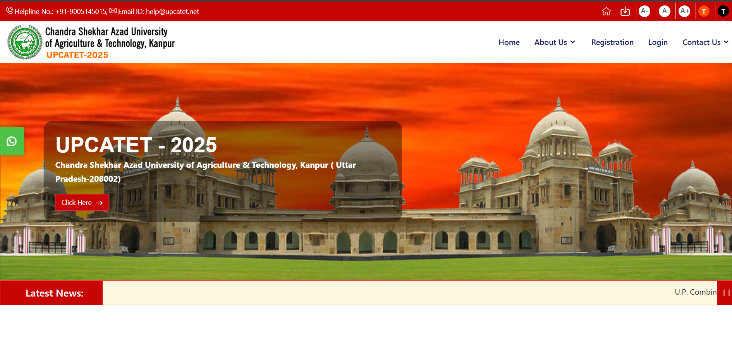Expand the Contact Us dropdown chevron

click(x=726, y=42)
